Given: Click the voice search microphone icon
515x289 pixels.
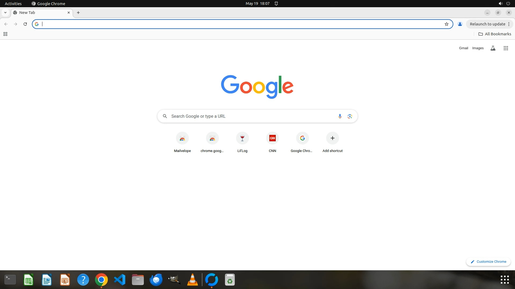Looking at the screenshot, I should [x=340, y=116].
